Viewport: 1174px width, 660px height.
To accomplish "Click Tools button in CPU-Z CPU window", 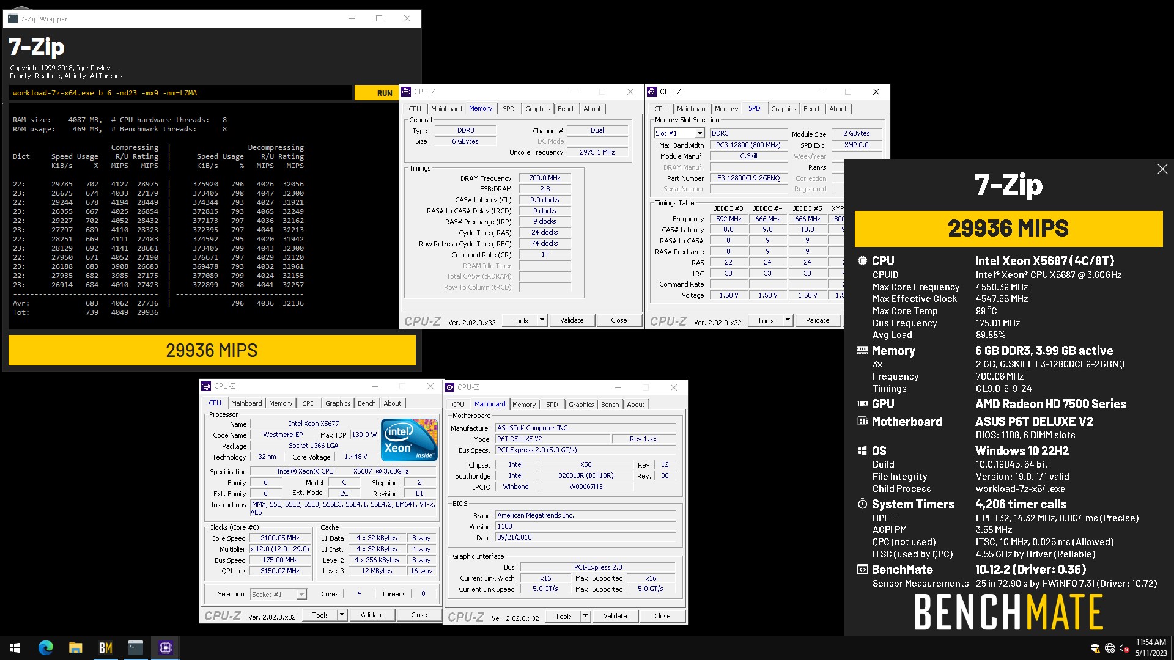I will [x=320, y=615].
